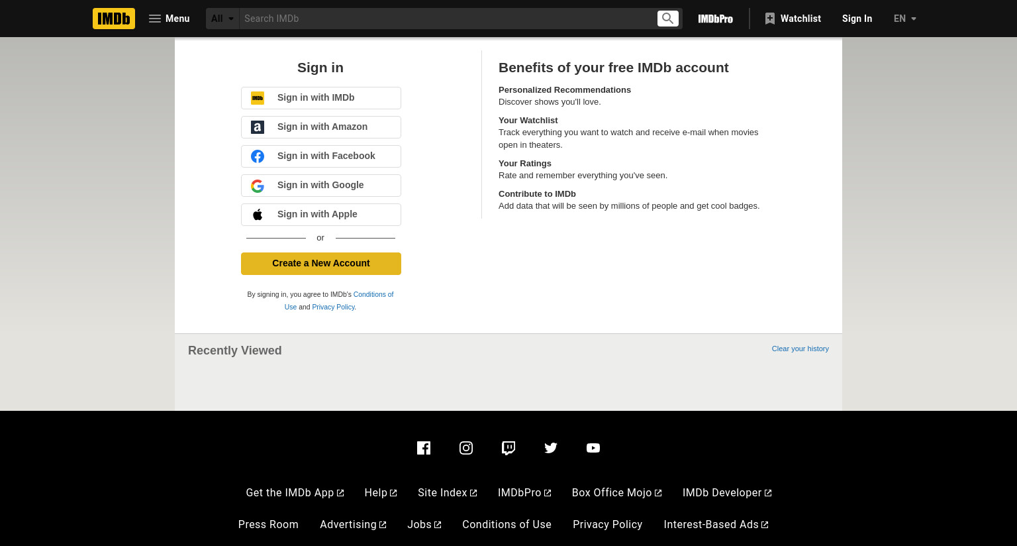Click the IMDb logo in header
The height and width of the screenshot is (546, 1017).
coord(114,19)
